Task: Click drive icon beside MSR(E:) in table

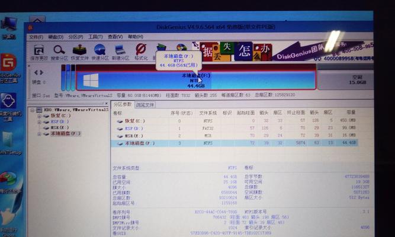Action: pyautogui.click(x=120, y=136)
